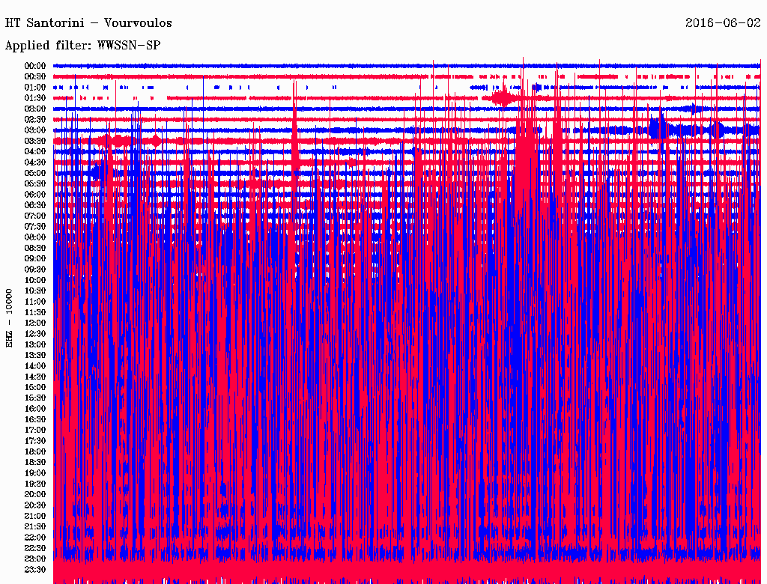Screen dimensions: 767x584
Task: Click the 'Applied filter: WWSSN-SP' label
Action: [82, 46]
